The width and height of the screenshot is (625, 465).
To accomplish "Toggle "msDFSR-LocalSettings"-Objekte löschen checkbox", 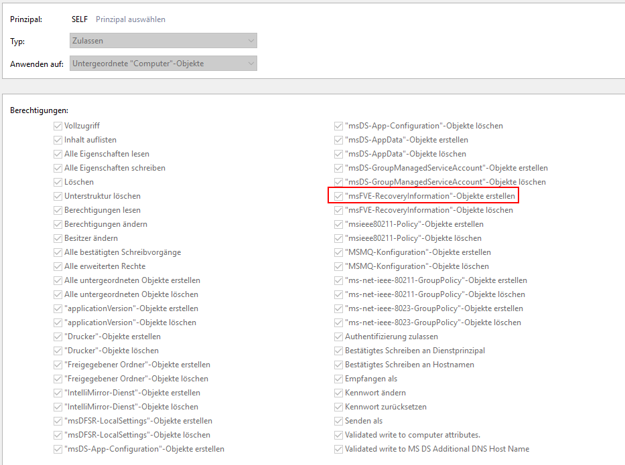I will click(58, 435).
